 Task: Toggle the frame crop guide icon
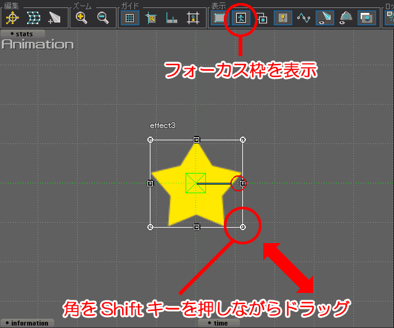pyautogui.click(x=193, y=18)
